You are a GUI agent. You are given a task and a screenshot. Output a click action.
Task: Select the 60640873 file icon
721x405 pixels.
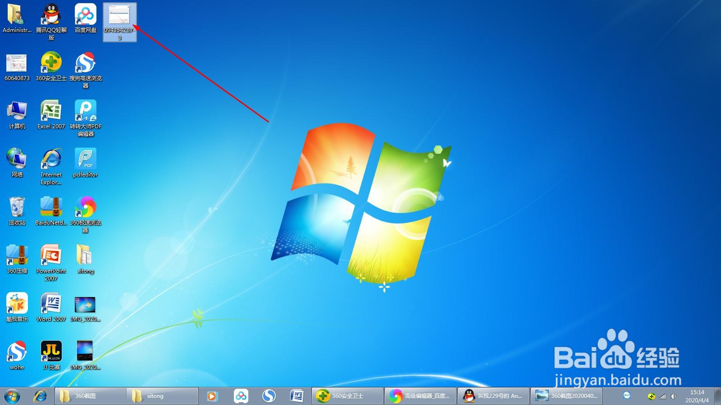pos(17,67)
